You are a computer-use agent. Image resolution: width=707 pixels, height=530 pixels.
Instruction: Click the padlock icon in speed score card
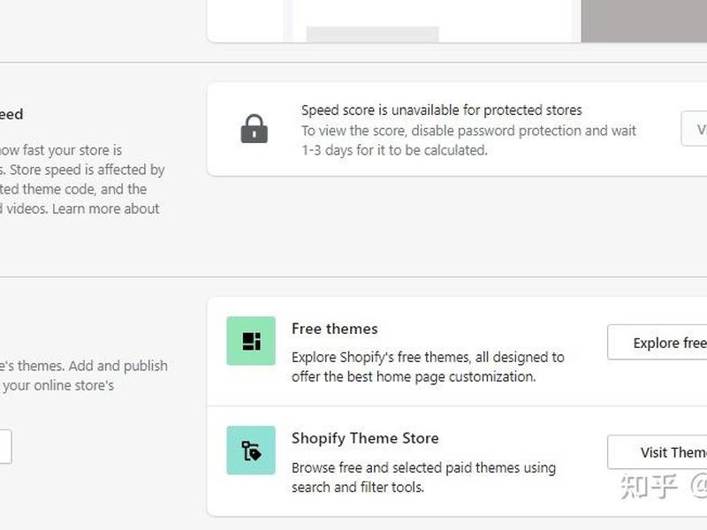tap(255, 129)
